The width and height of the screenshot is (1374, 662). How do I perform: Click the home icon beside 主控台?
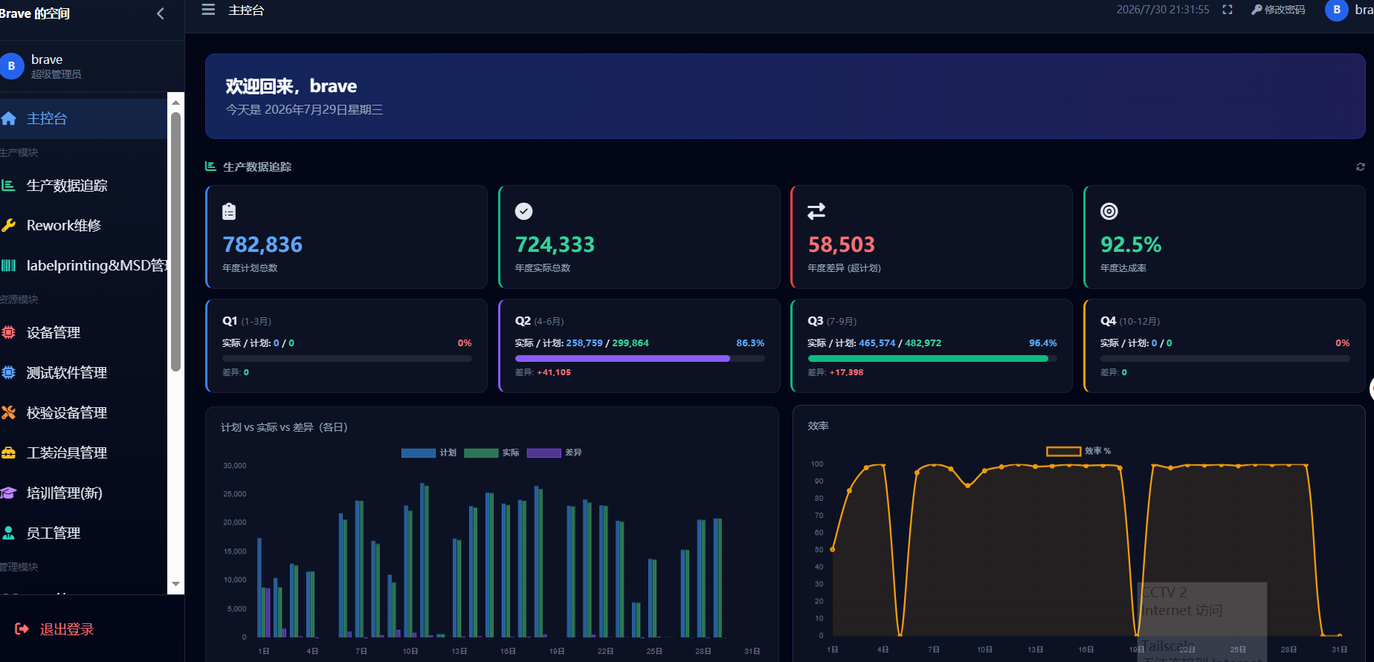click(x=9, y=119)
